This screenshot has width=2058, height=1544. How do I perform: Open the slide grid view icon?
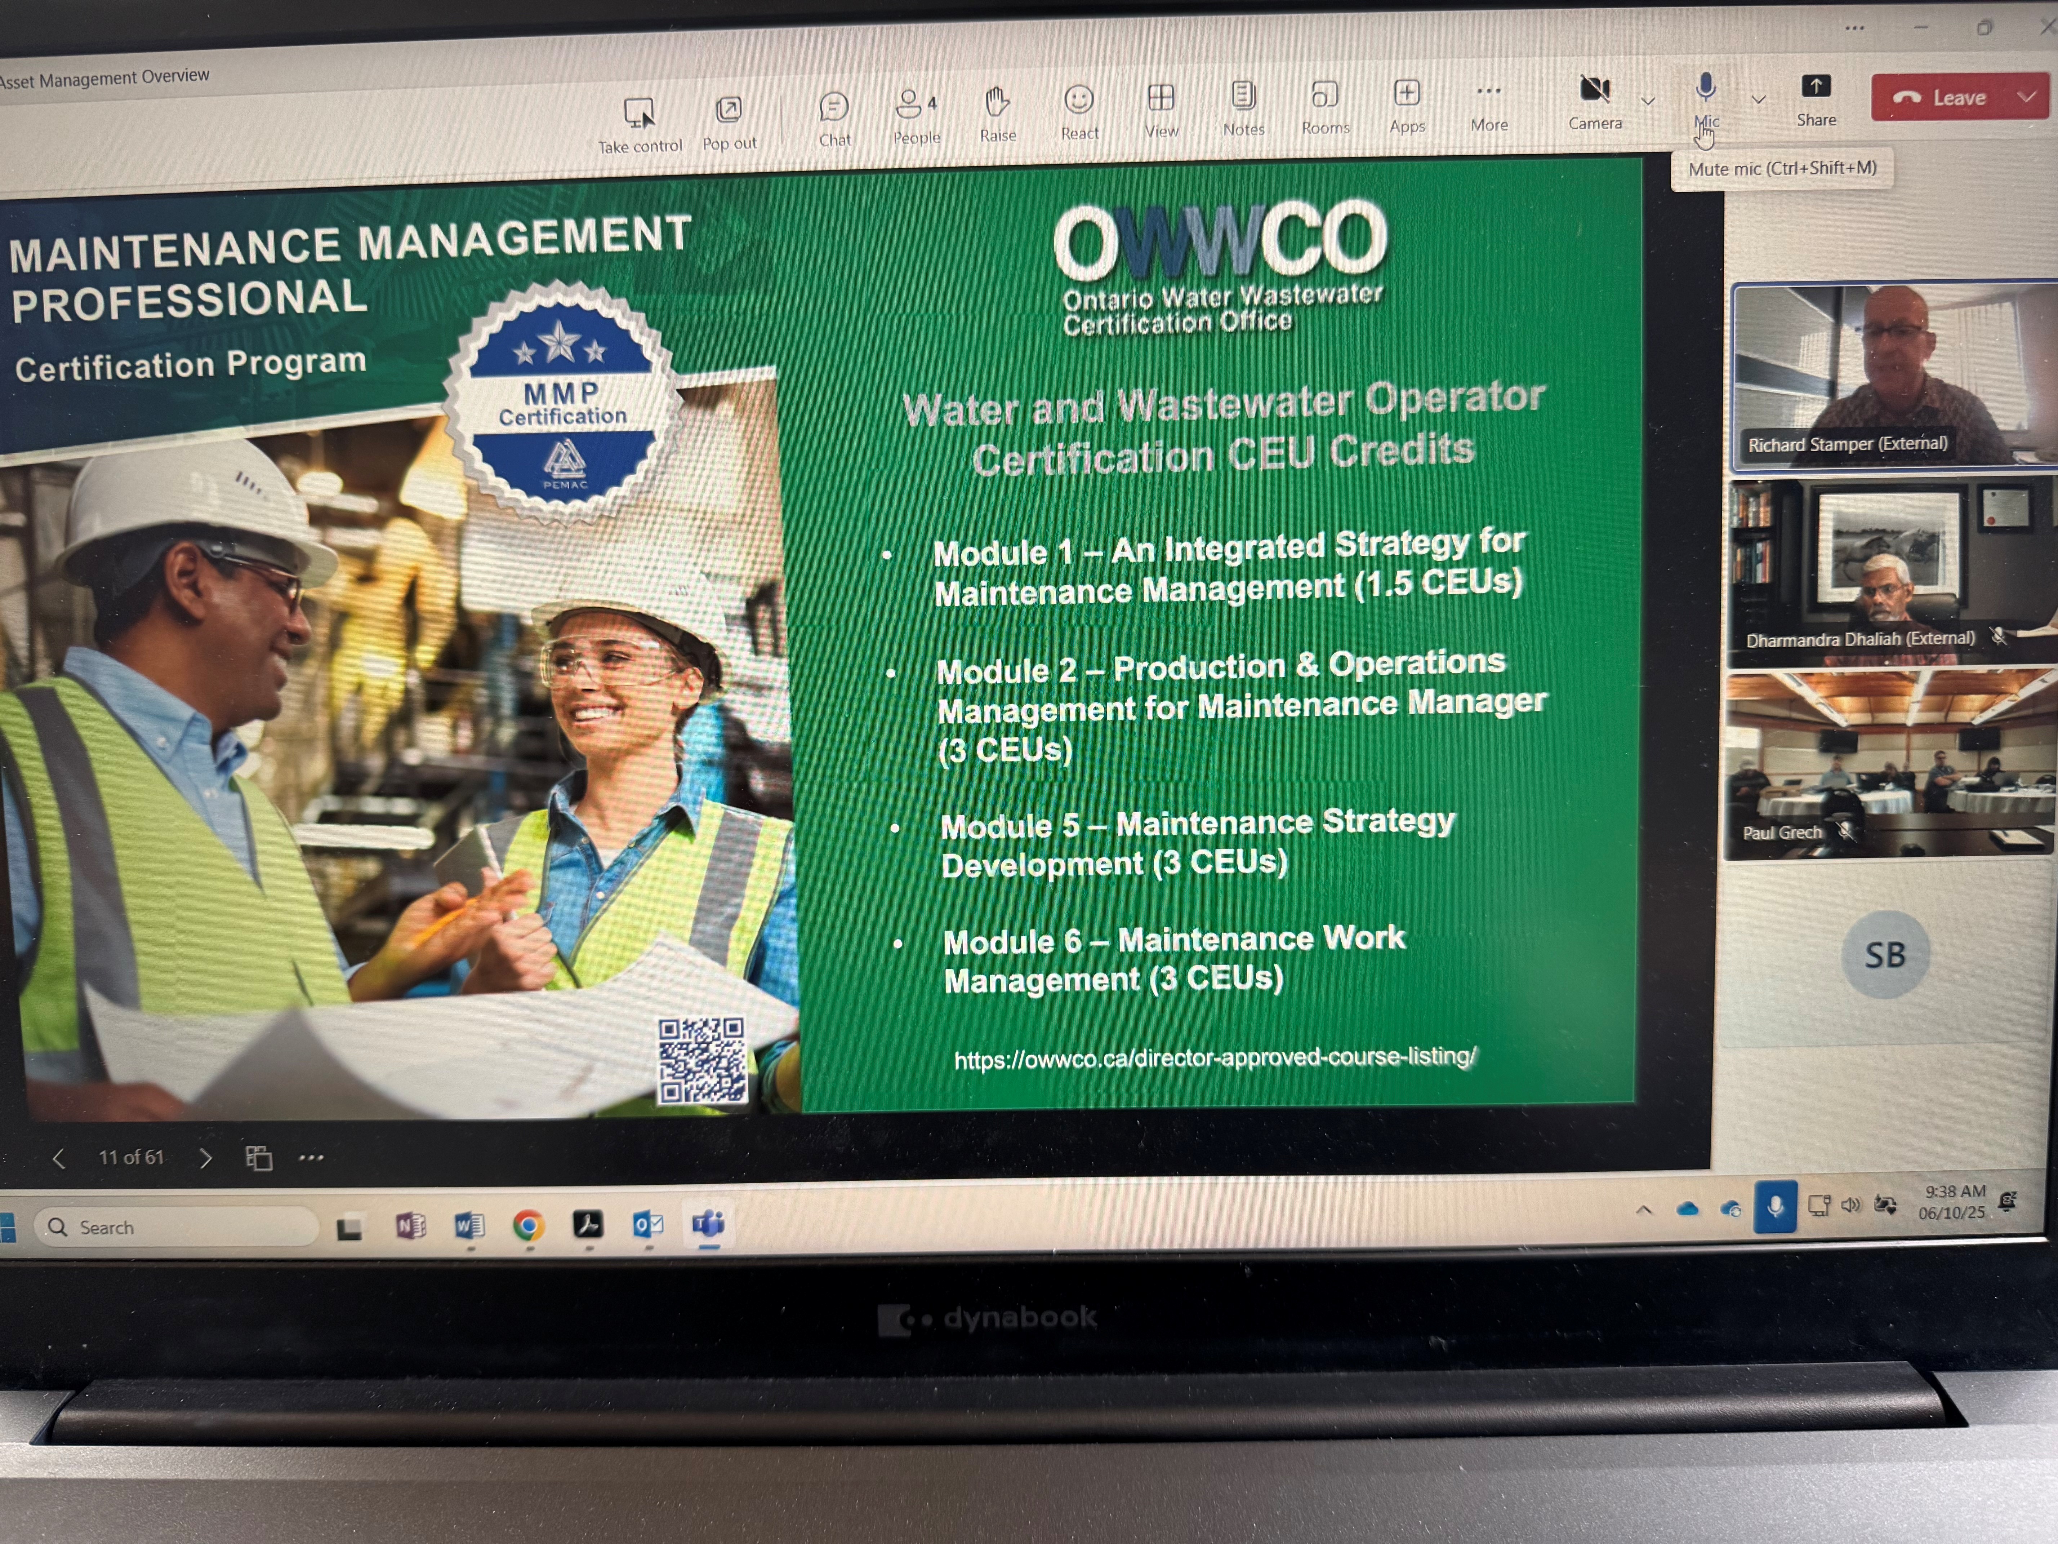pos(259,1158)
